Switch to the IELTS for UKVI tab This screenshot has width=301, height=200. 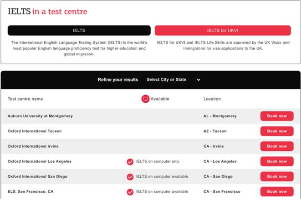pos(223,30)
